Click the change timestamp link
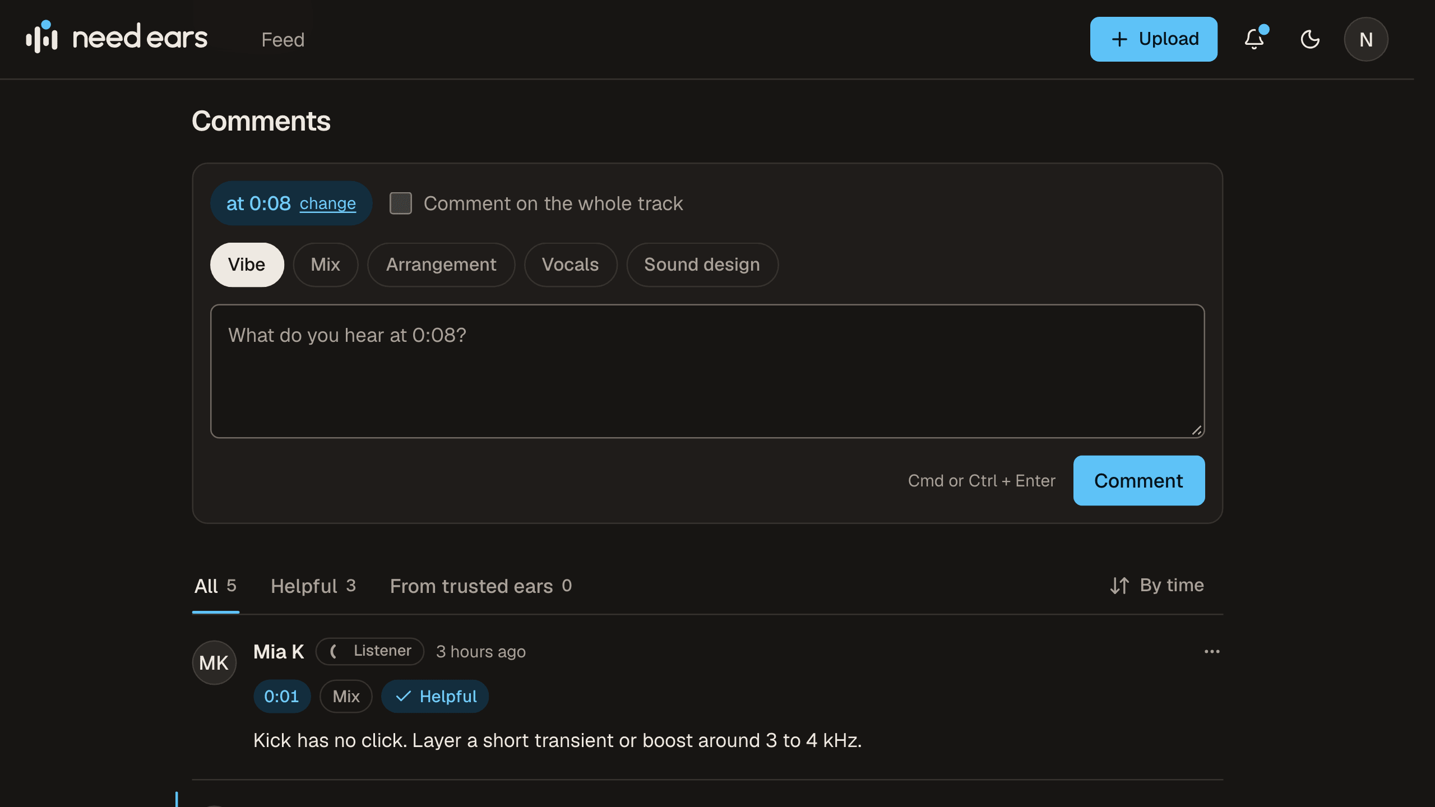Screen dimensions: 1435x807 (328, 203)
